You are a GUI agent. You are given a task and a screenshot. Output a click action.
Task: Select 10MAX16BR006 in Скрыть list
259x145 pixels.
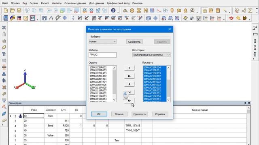click(x=98, y=85)
